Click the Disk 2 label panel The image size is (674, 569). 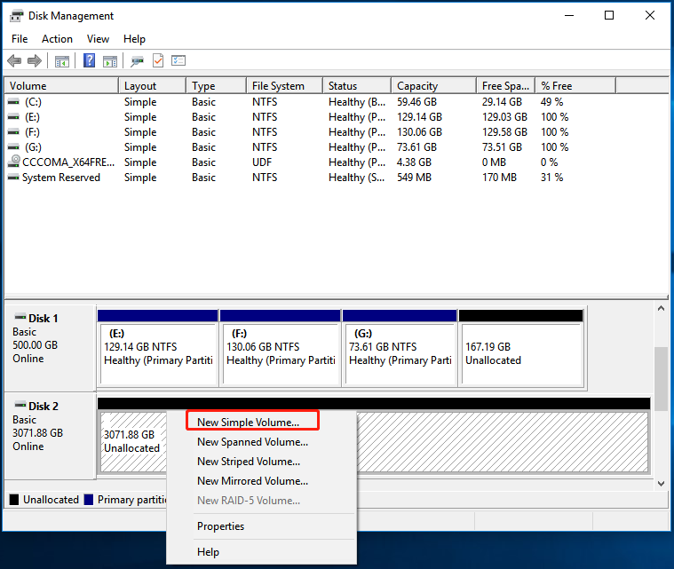tap(51, 435)
